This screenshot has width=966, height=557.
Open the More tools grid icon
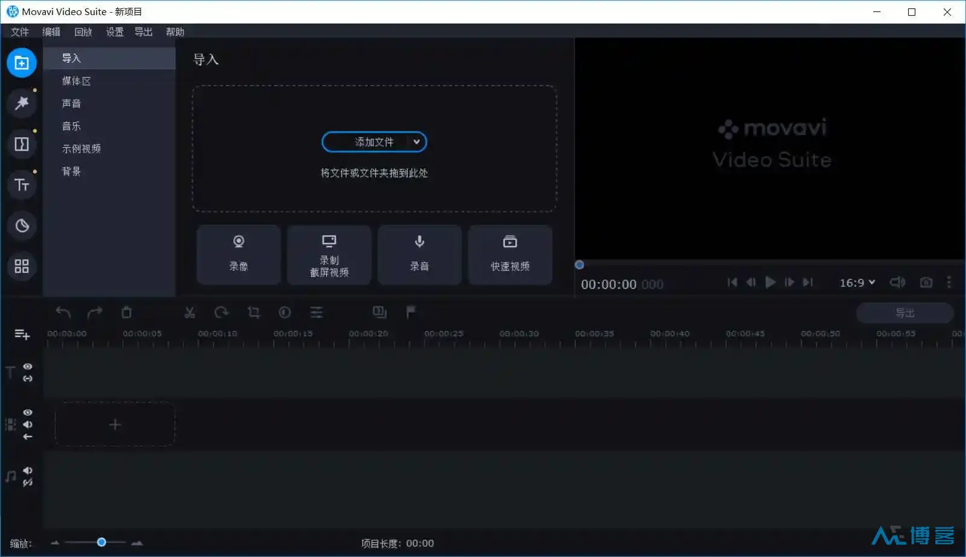(22, 266)
